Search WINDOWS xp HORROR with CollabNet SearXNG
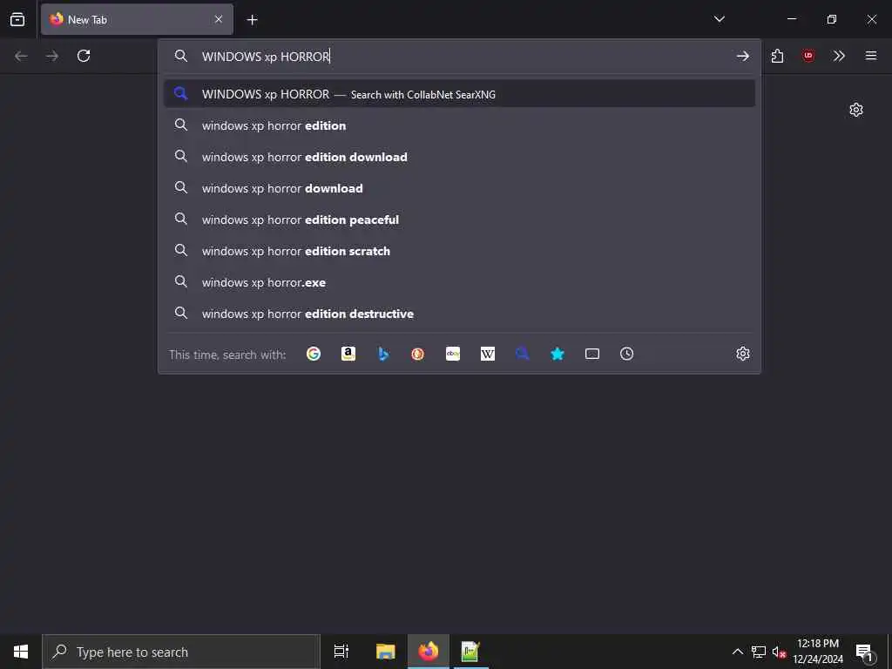The height and width of the screenshot is (669, 892). tap(459, 94)
